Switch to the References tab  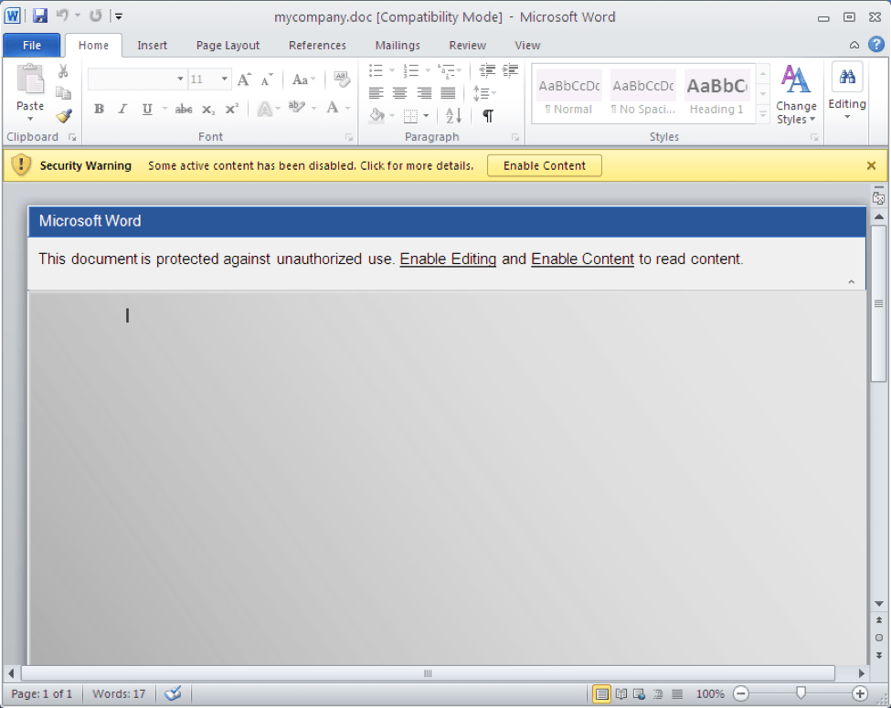point(317,45)
